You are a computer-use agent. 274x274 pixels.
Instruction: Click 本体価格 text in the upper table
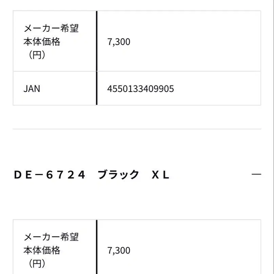click(42, 42)
